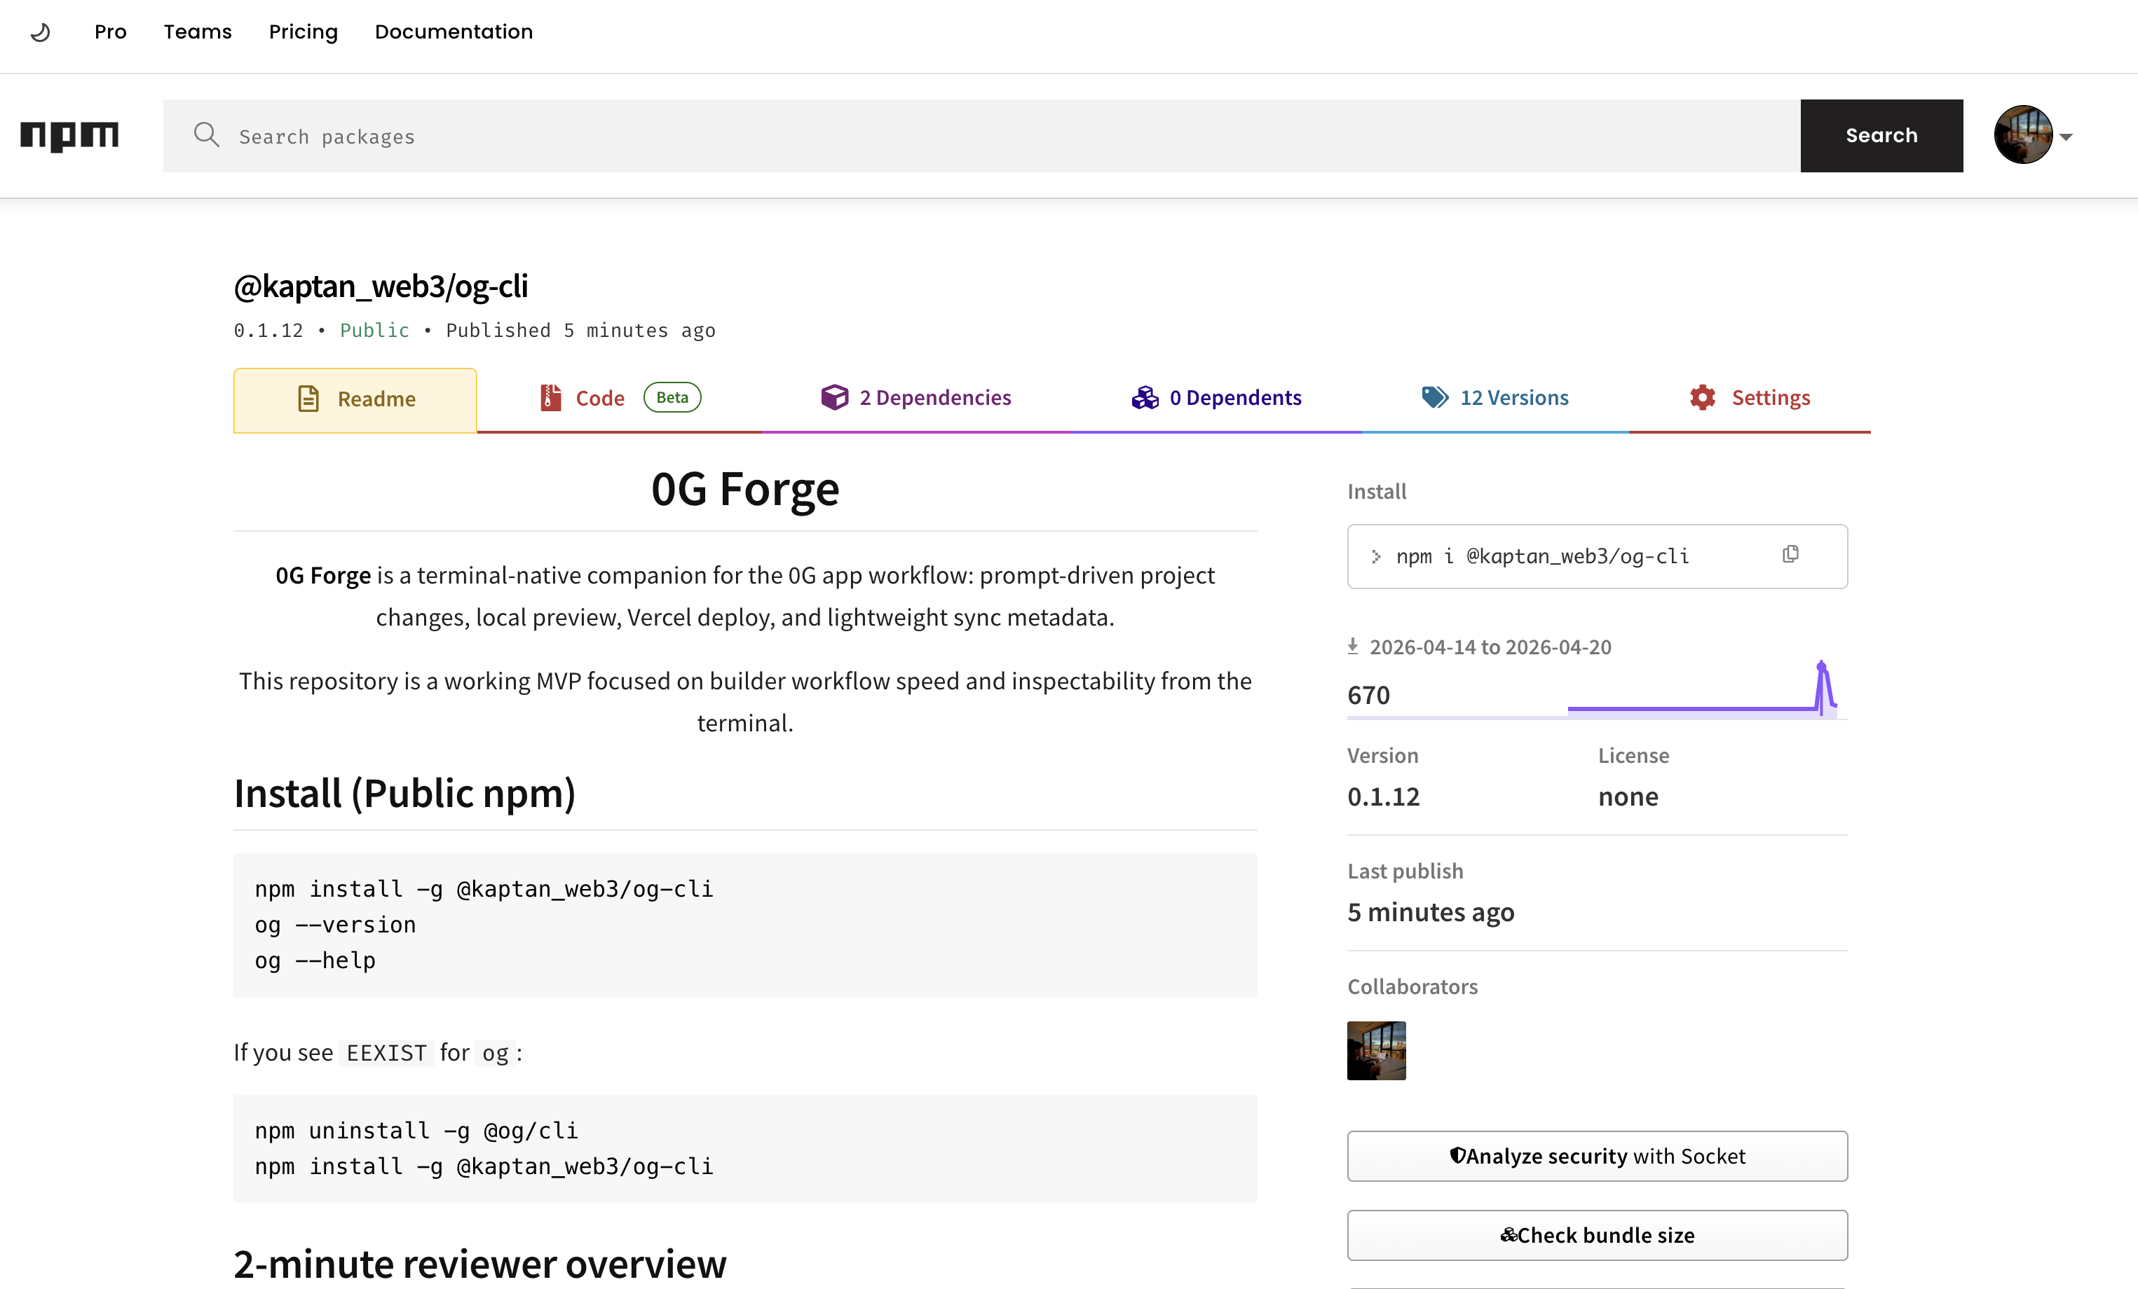Click the Dependencies box icon
Viewport: 2138px width, 1289px height.
pyautogui.click(x=835, y=397)
